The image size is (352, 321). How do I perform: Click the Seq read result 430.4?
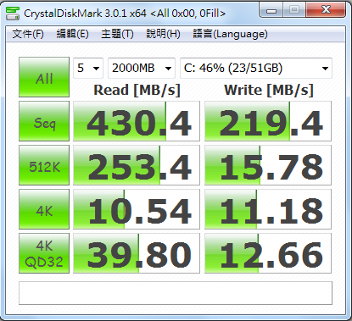point(137,121)
